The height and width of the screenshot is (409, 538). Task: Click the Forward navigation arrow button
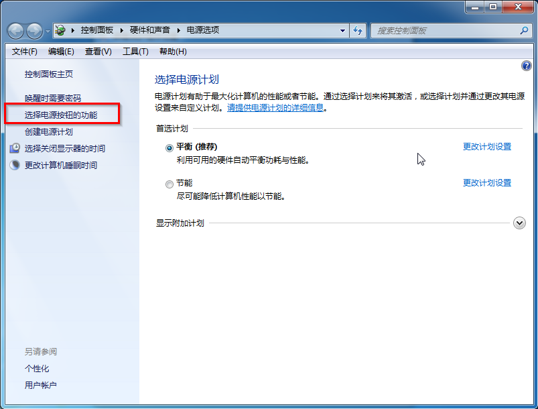pos(34,31)
